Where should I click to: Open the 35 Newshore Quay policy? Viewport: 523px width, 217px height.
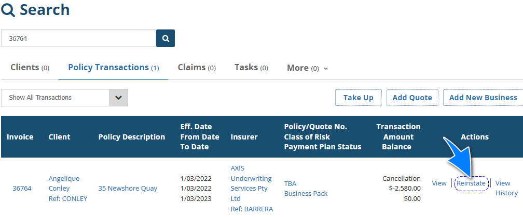point(128,189)
